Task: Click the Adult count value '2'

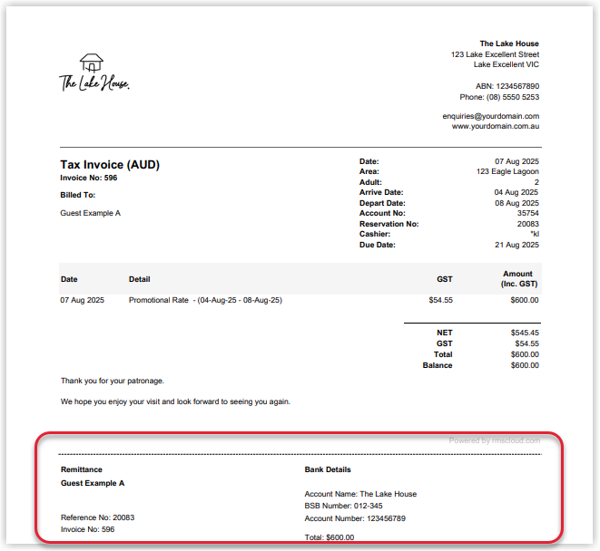Action: coord(536,182)
